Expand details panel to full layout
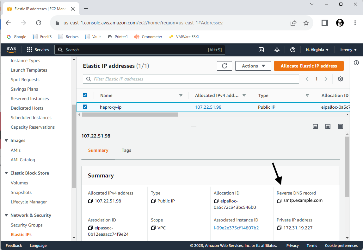Image resolution: width=363 pixels, height=250 pixels. click(x=340, y=126)
